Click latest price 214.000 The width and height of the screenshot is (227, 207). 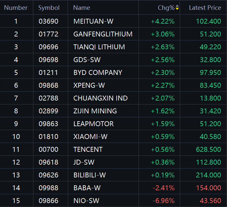[x=208, y=175]
